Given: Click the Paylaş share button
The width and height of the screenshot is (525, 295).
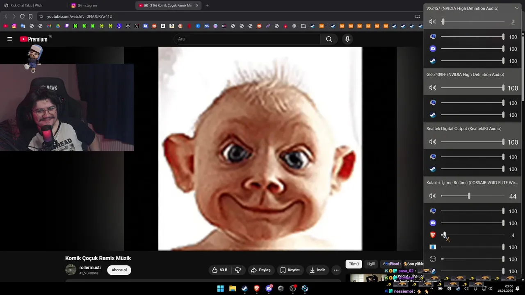Looking at the screenshot, I should (261, 270).
